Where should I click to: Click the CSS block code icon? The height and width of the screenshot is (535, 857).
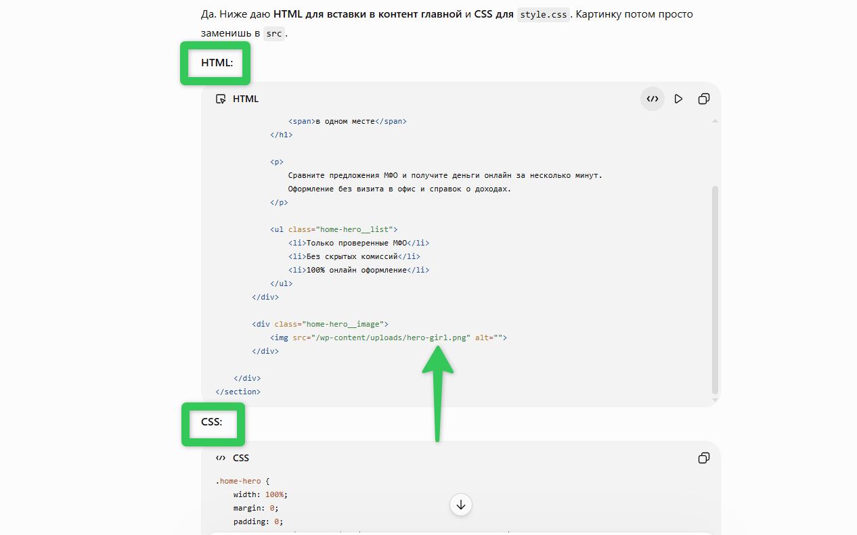pyautogui.click(x=221, y=458)
